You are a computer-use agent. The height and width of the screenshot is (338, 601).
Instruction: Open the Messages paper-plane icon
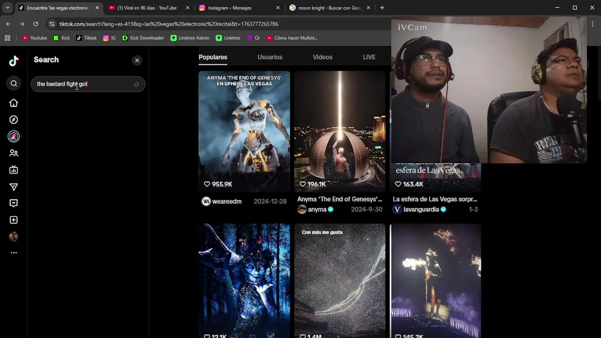(14, 187)
